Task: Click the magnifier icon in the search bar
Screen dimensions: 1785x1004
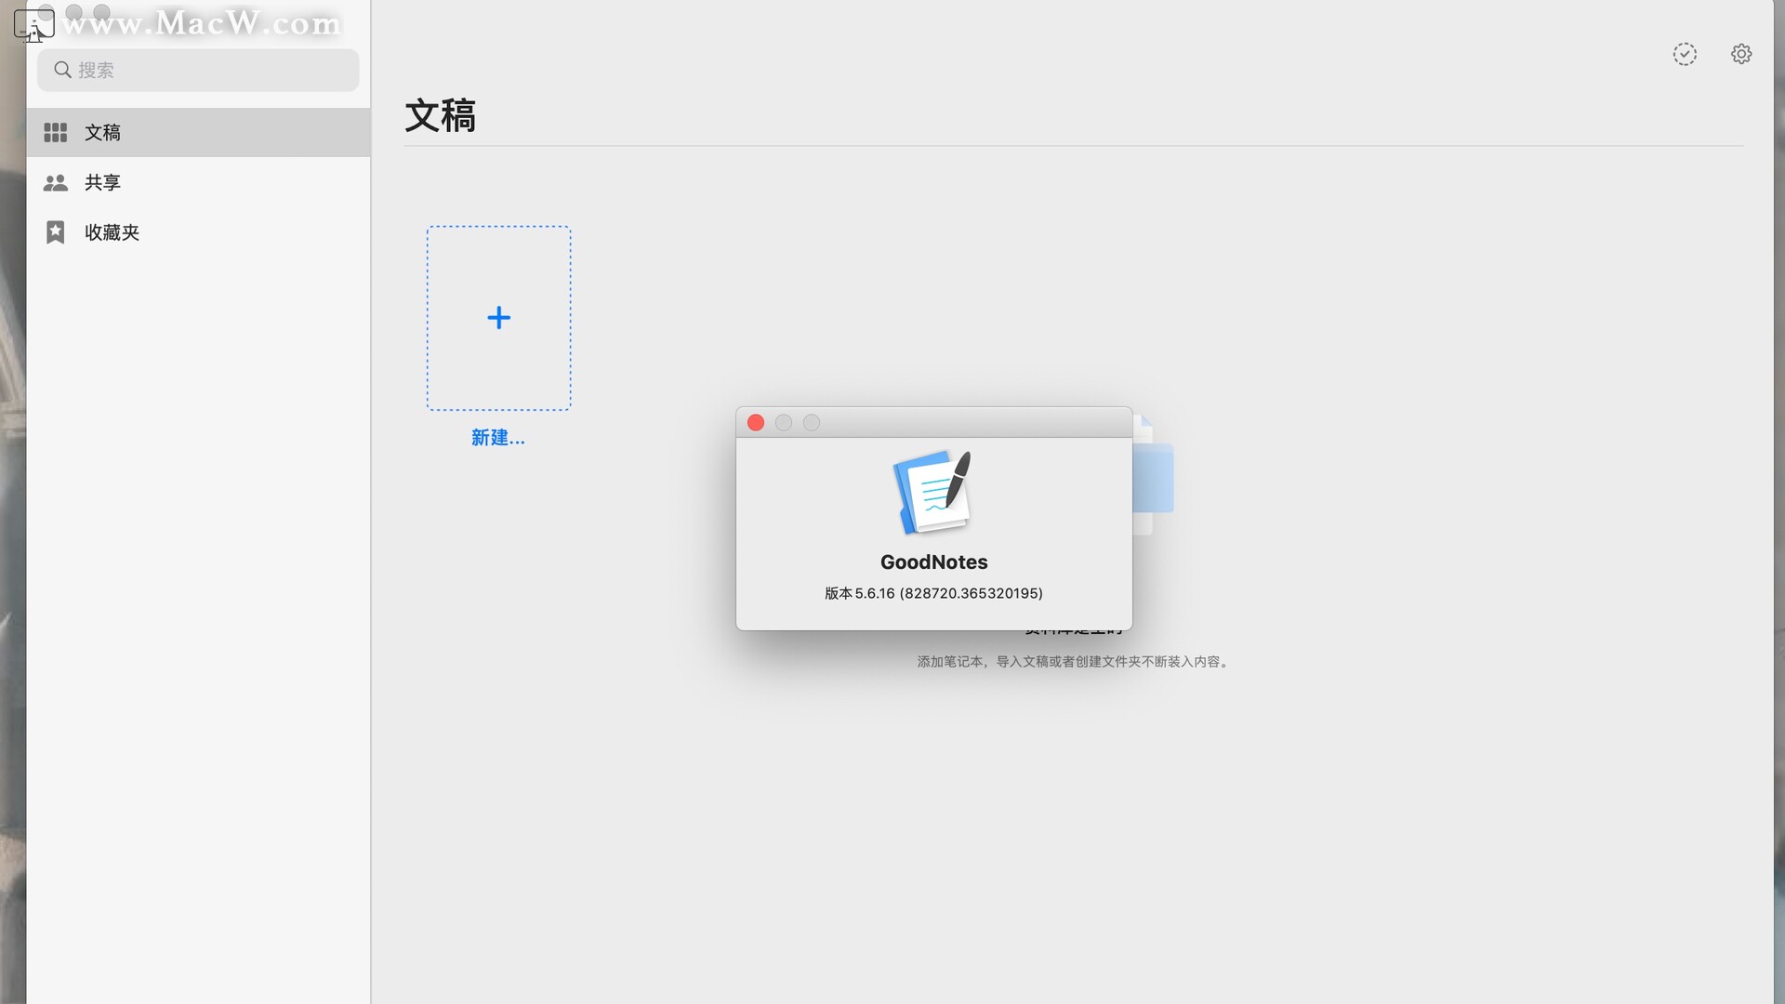Action: [x=62, y=70]
